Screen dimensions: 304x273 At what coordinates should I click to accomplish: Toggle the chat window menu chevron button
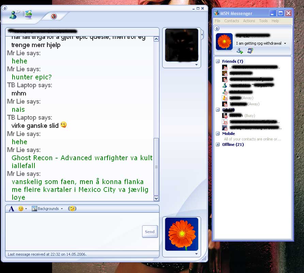point(5,8)
